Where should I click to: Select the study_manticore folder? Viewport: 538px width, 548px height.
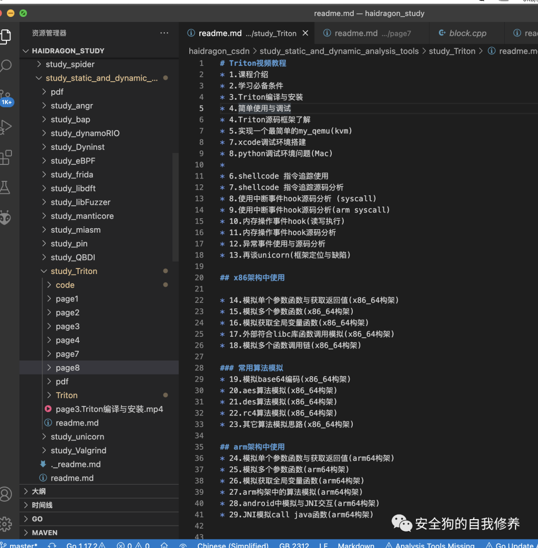pyautogui.click(x=99, y=216)
